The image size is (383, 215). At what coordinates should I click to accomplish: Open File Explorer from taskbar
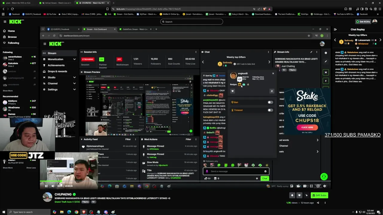coord(62,212)
